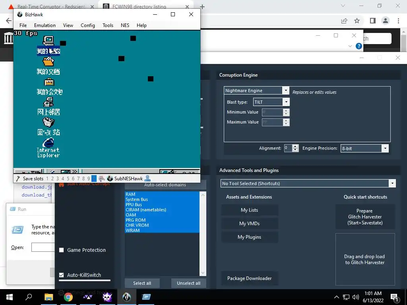Click the My Documents folder icon in the game

(x=48, y=62)
